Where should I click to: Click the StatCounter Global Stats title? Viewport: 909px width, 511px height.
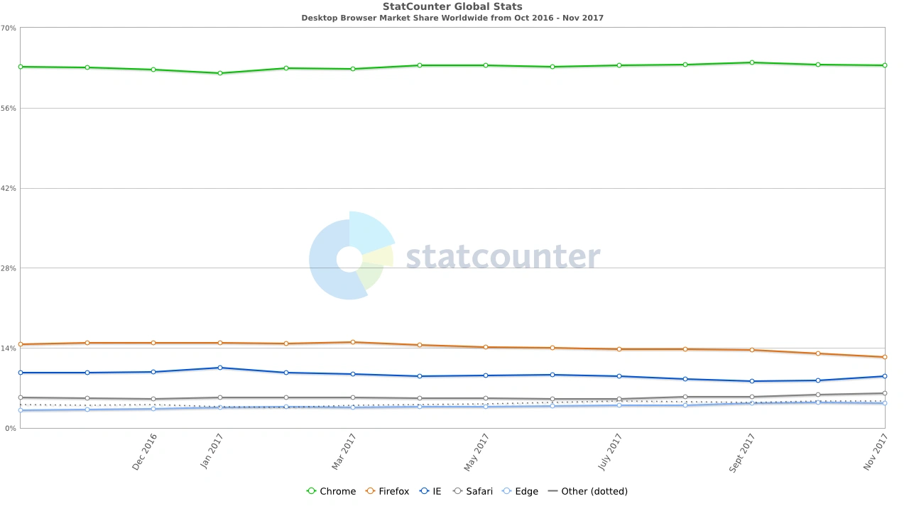click(452, 6)
